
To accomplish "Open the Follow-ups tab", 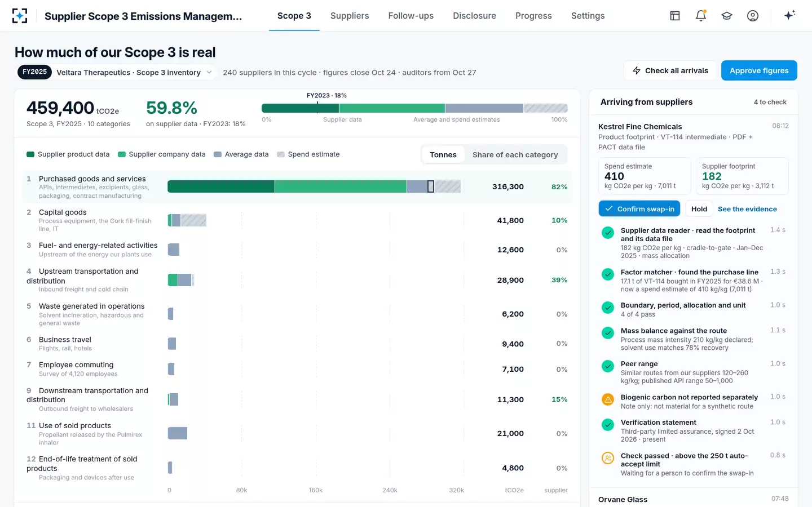I will pos(411,16).
